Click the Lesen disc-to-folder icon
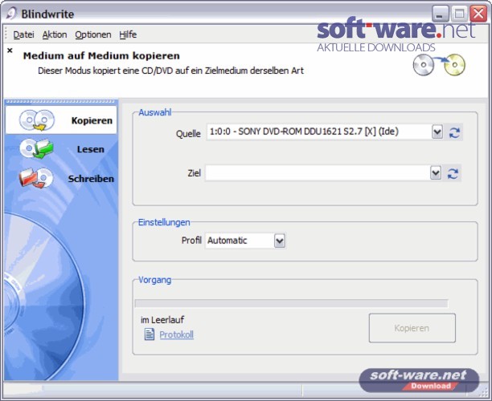This screenshot has width=492, height=401. tap(36, 148)
